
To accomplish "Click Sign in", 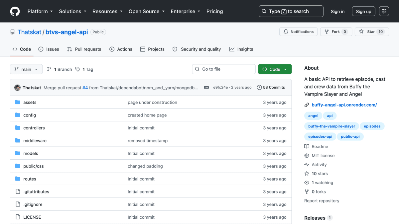I will tap(338, 11).
